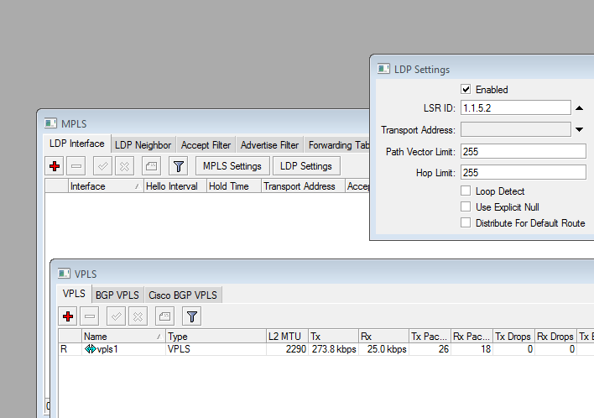The height and width of the screenshot is (418, 594).
Task: Click the Comment button in VPLS toolbar
Action: [164, 316]
